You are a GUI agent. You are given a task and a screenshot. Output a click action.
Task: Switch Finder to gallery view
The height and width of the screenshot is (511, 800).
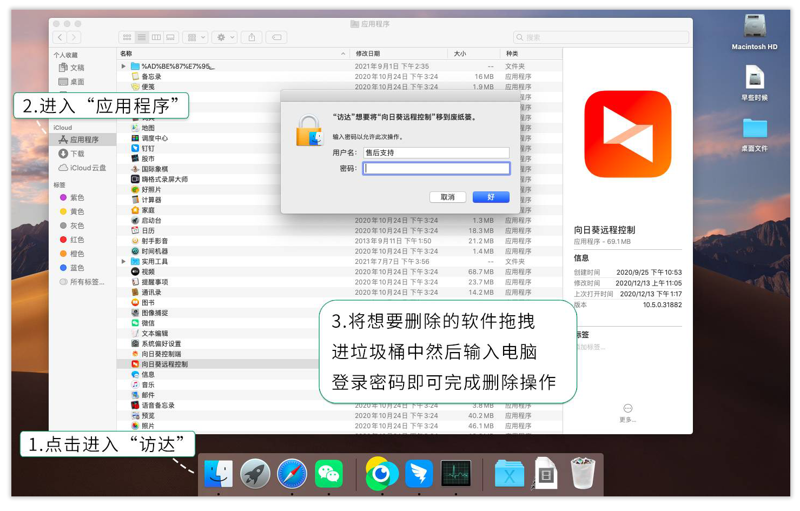170,37
